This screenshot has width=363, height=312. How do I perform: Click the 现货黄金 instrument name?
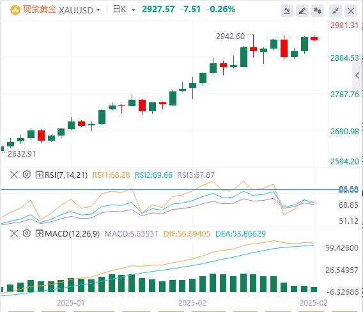40,10
